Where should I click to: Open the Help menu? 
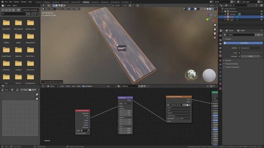tap(30, 2)
